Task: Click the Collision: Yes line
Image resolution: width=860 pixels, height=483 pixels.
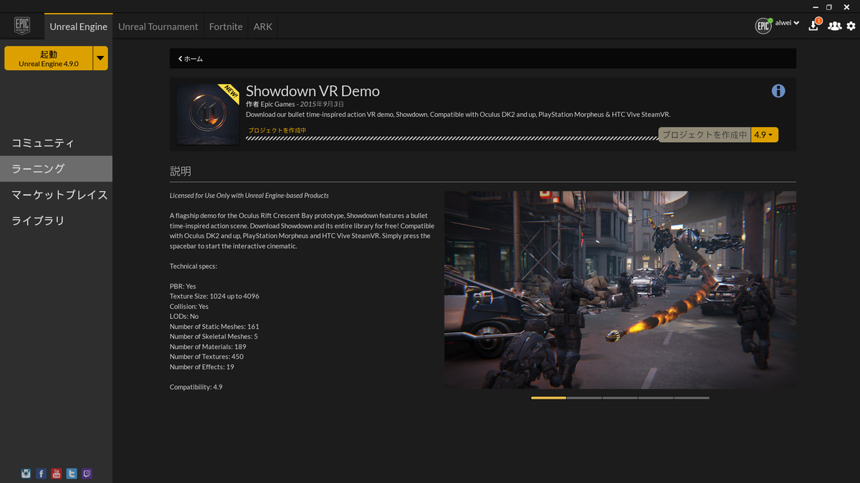Action: point(189,306)
